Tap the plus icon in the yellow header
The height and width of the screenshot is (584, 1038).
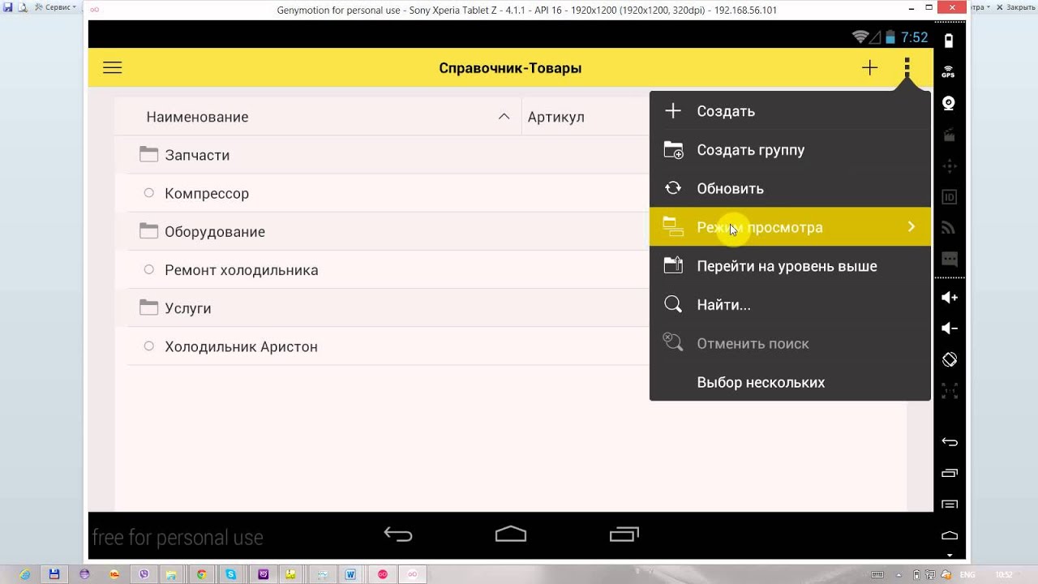(x=869, y=68)
